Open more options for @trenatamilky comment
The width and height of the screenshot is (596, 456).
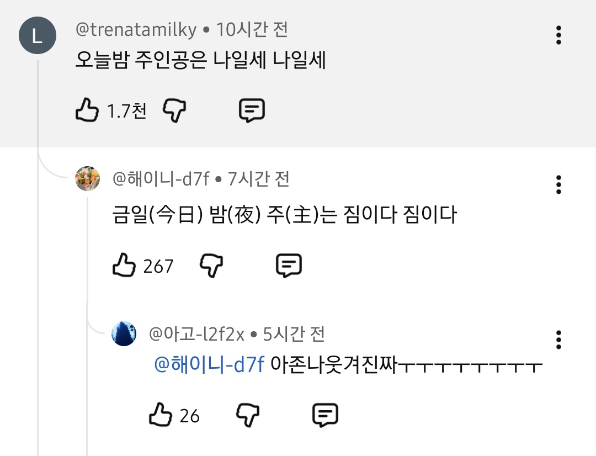click(558, 35)
